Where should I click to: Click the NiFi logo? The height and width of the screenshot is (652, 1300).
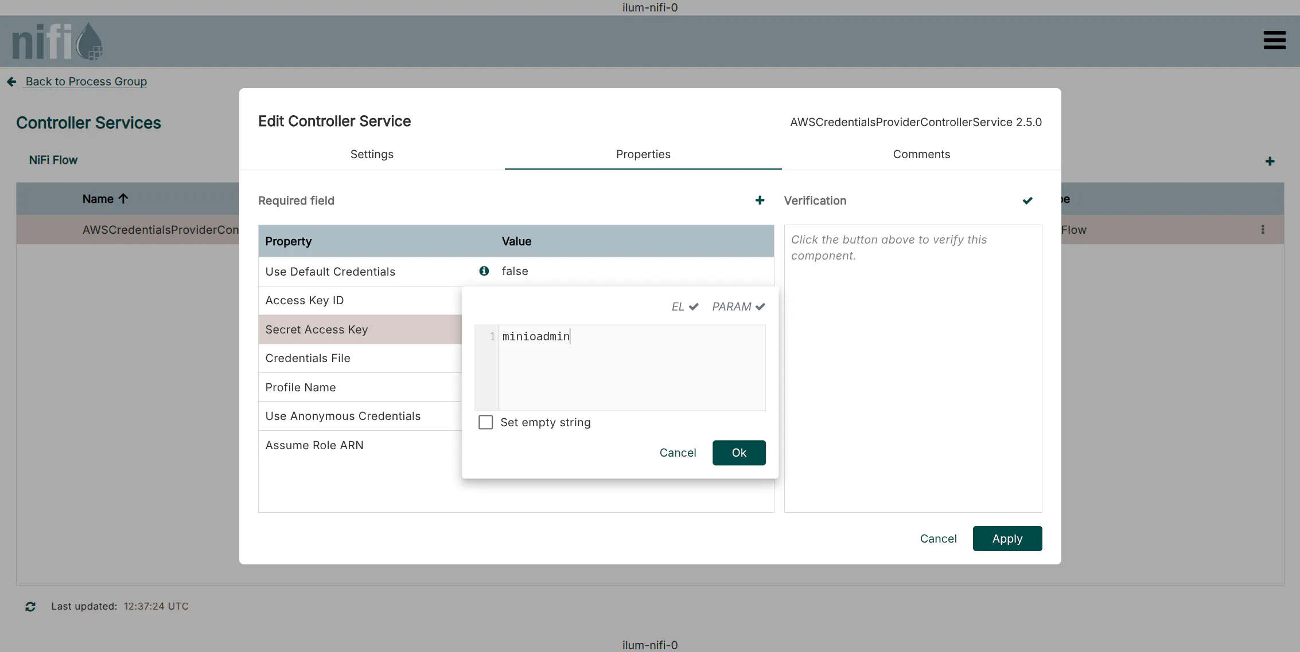click(57, 40)
